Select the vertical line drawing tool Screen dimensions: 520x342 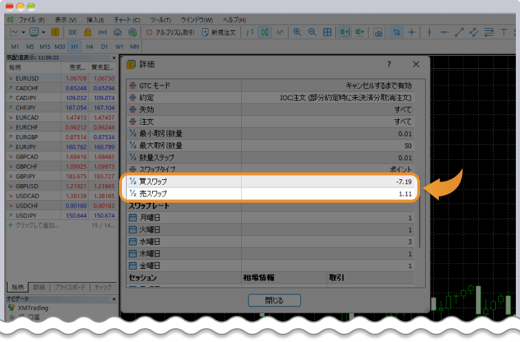[x=429, y=32]
